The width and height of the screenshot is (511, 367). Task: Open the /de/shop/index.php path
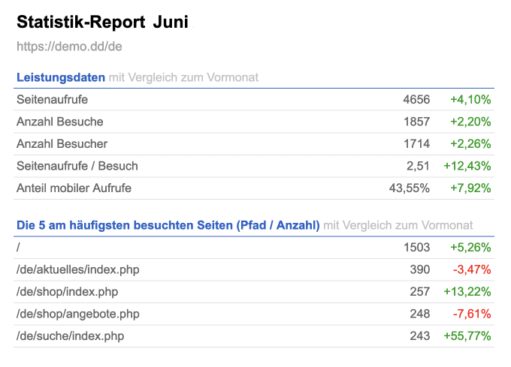[67, 291]
